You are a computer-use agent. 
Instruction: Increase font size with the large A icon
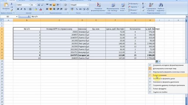point(39,5)
